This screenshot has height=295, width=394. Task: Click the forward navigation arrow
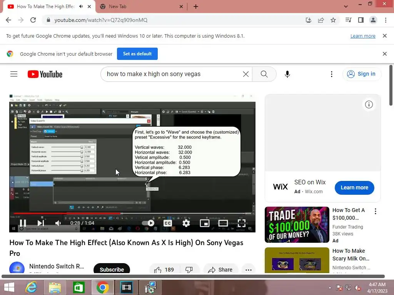21,20
